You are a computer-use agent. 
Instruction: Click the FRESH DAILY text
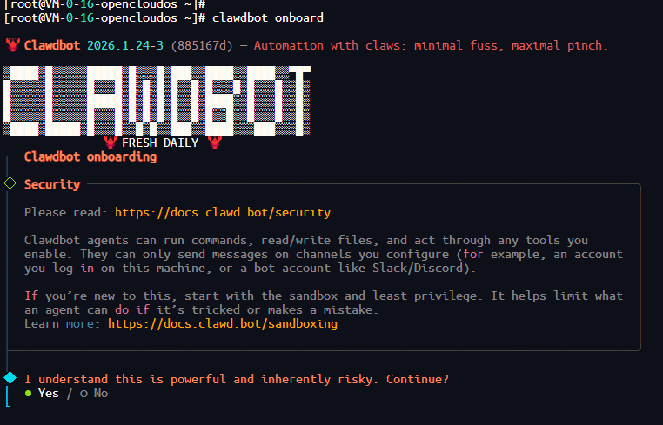(160, 143)
